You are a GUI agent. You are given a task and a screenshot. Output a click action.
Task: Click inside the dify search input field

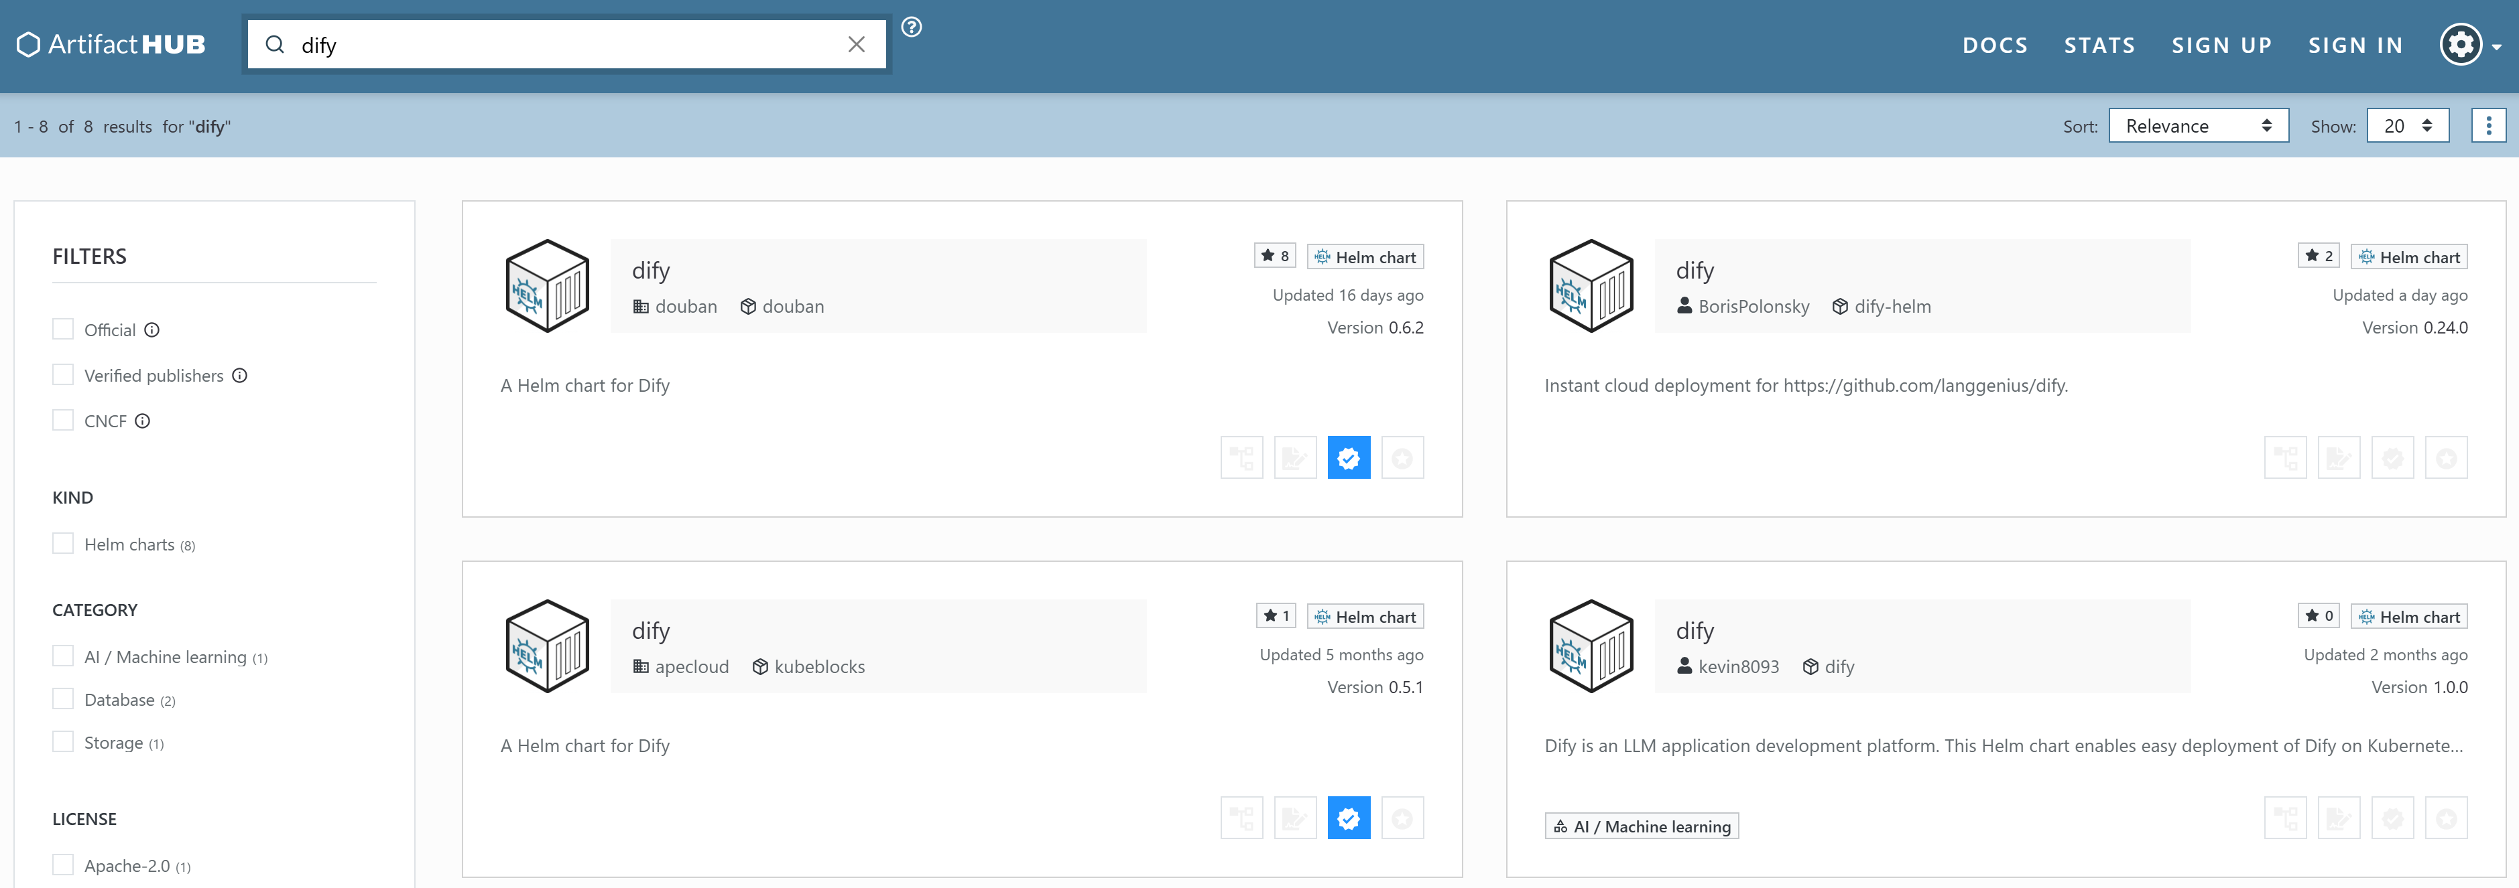coord(567,46)
